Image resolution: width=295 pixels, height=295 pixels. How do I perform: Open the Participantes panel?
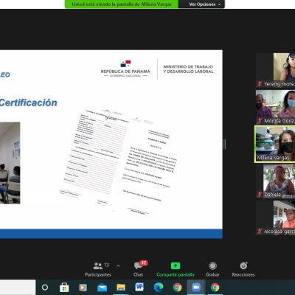tap(98, 269)
